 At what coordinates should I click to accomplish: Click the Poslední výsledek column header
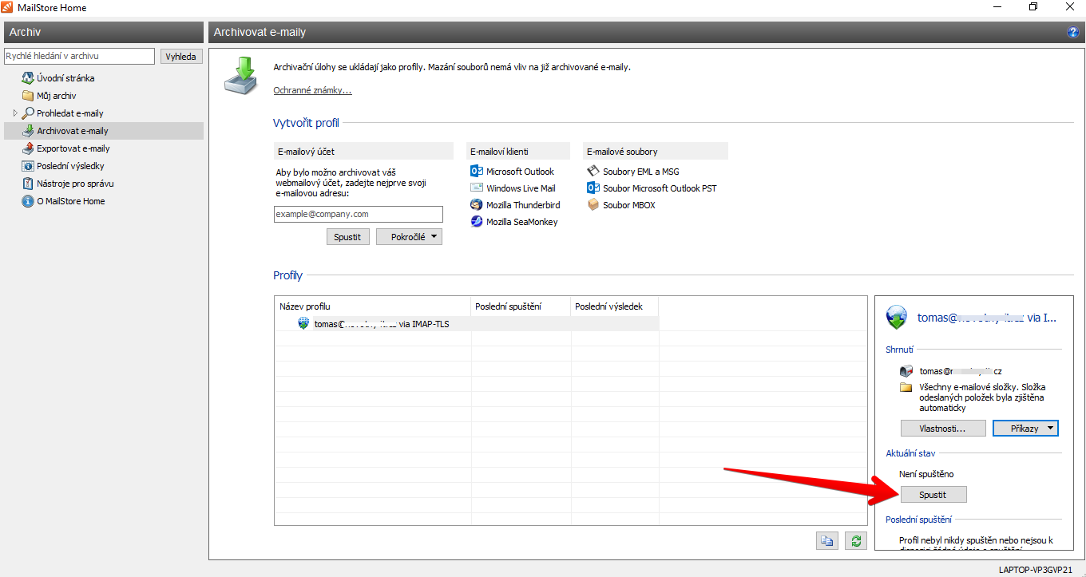pyautogui.click(x=615, y=306)
